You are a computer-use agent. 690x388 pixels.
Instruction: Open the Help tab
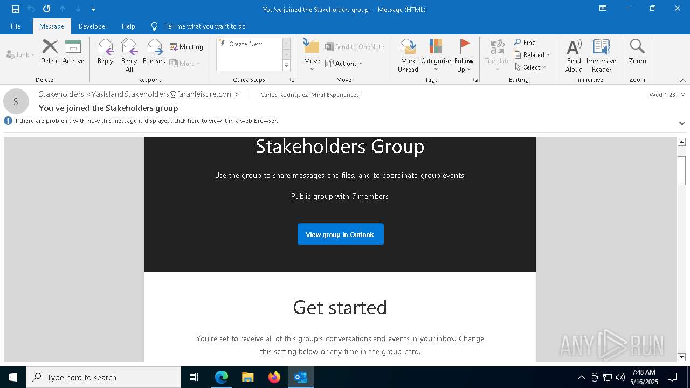(x=128, y=26)
